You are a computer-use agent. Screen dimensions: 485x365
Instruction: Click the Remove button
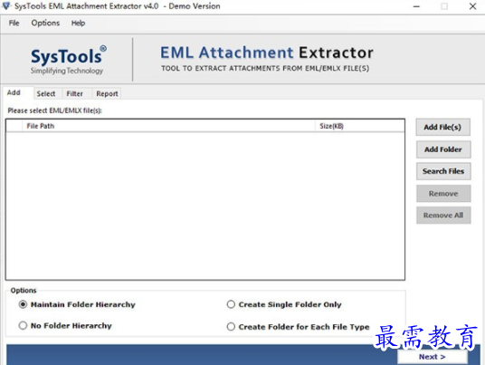click(x=443, y=194)
